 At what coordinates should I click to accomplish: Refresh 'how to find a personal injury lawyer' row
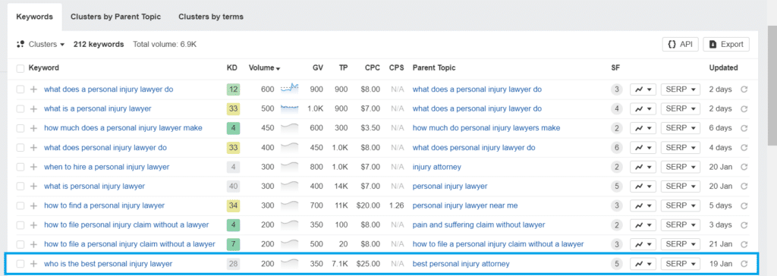pyautogui.click(x=744, y=205)
